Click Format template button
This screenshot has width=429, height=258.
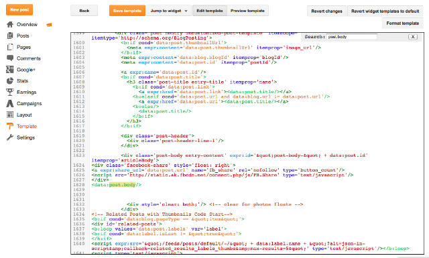pos(403,23)
